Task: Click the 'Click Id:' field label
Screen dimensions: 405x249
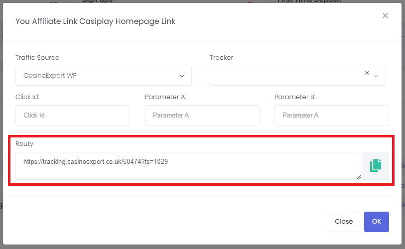Action: pyautogui.click(x=27, y=97)
